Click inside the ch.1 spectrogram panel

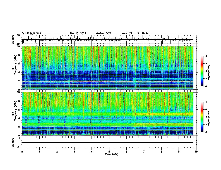(108, 68)
